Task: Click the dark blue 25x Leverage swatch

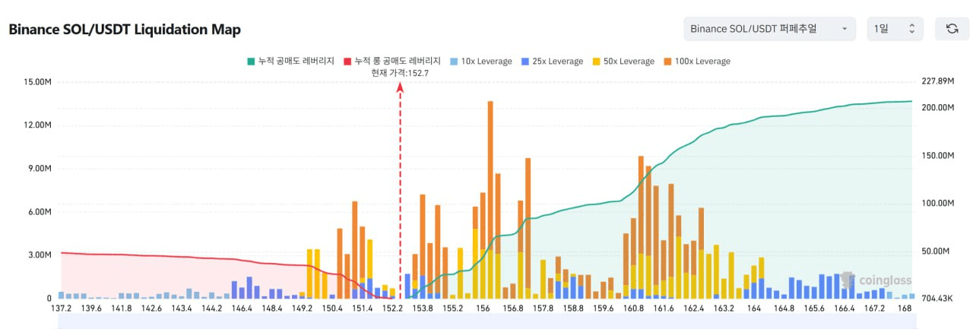Action: (x=525, y=61)
